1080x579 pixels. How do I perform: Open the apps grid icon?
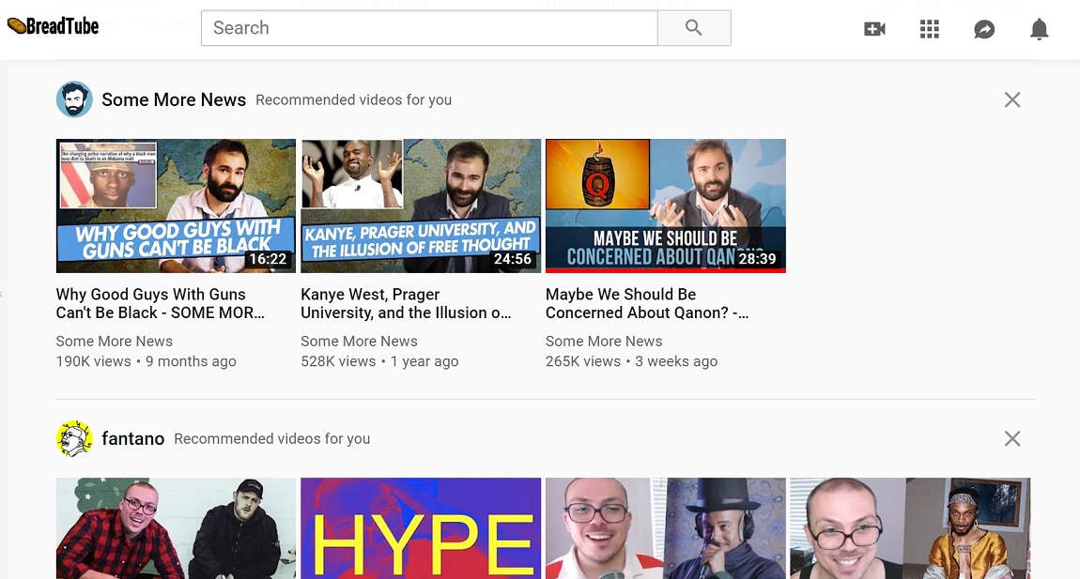tap(929, 29)
